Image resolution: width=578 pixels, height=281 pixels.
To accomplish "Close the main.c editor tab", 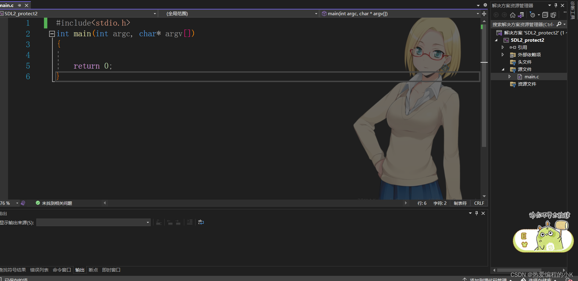I will (x=27, y=5).
